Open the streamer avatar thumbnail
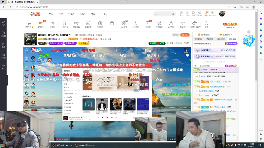 coord(31,39)
